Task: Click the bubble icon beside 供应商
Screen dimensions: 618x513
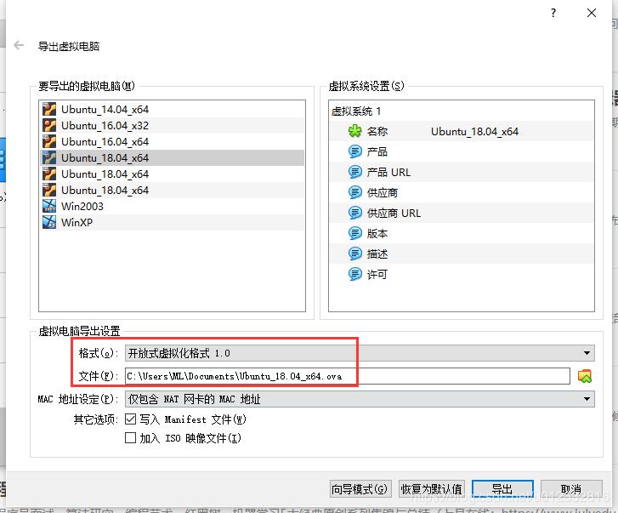Action: [x=354, y=192]
